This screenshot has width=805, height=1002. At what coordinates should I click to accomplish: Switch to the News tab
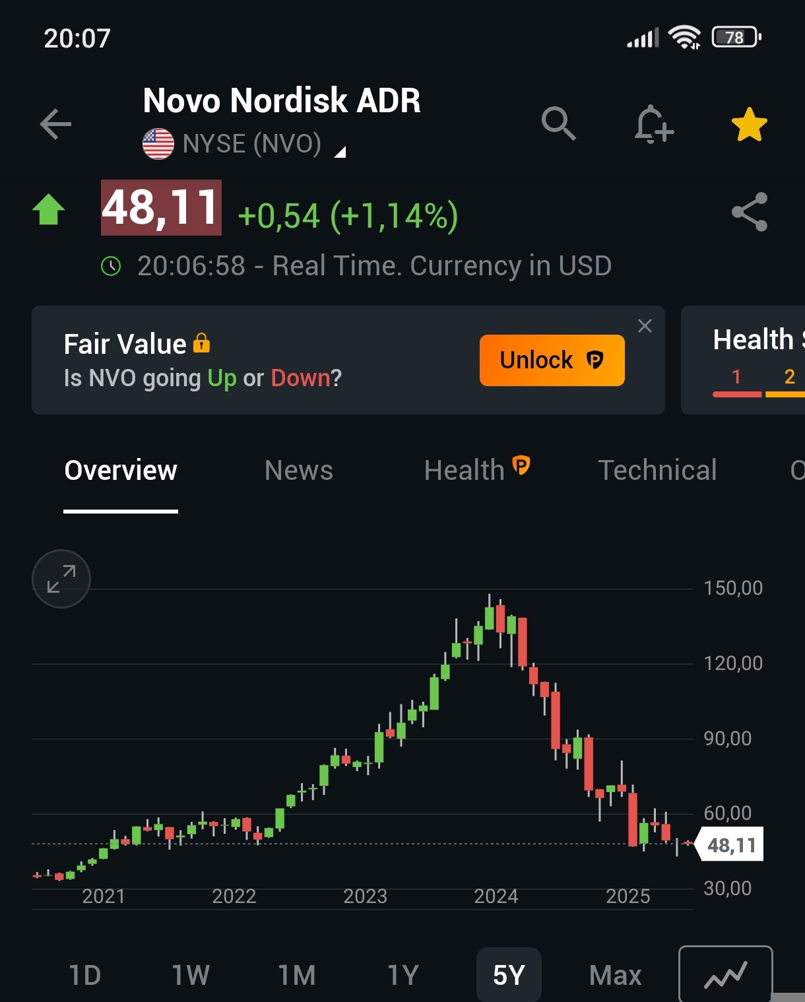299,471
